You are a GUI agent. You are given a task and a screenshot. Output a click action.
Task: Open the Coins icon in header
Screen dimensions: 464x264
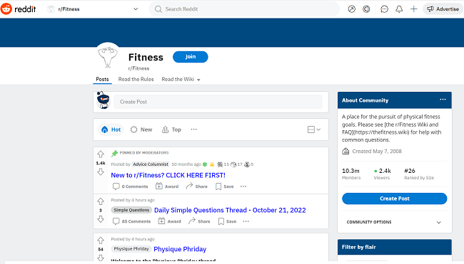[x=366, y=9]
